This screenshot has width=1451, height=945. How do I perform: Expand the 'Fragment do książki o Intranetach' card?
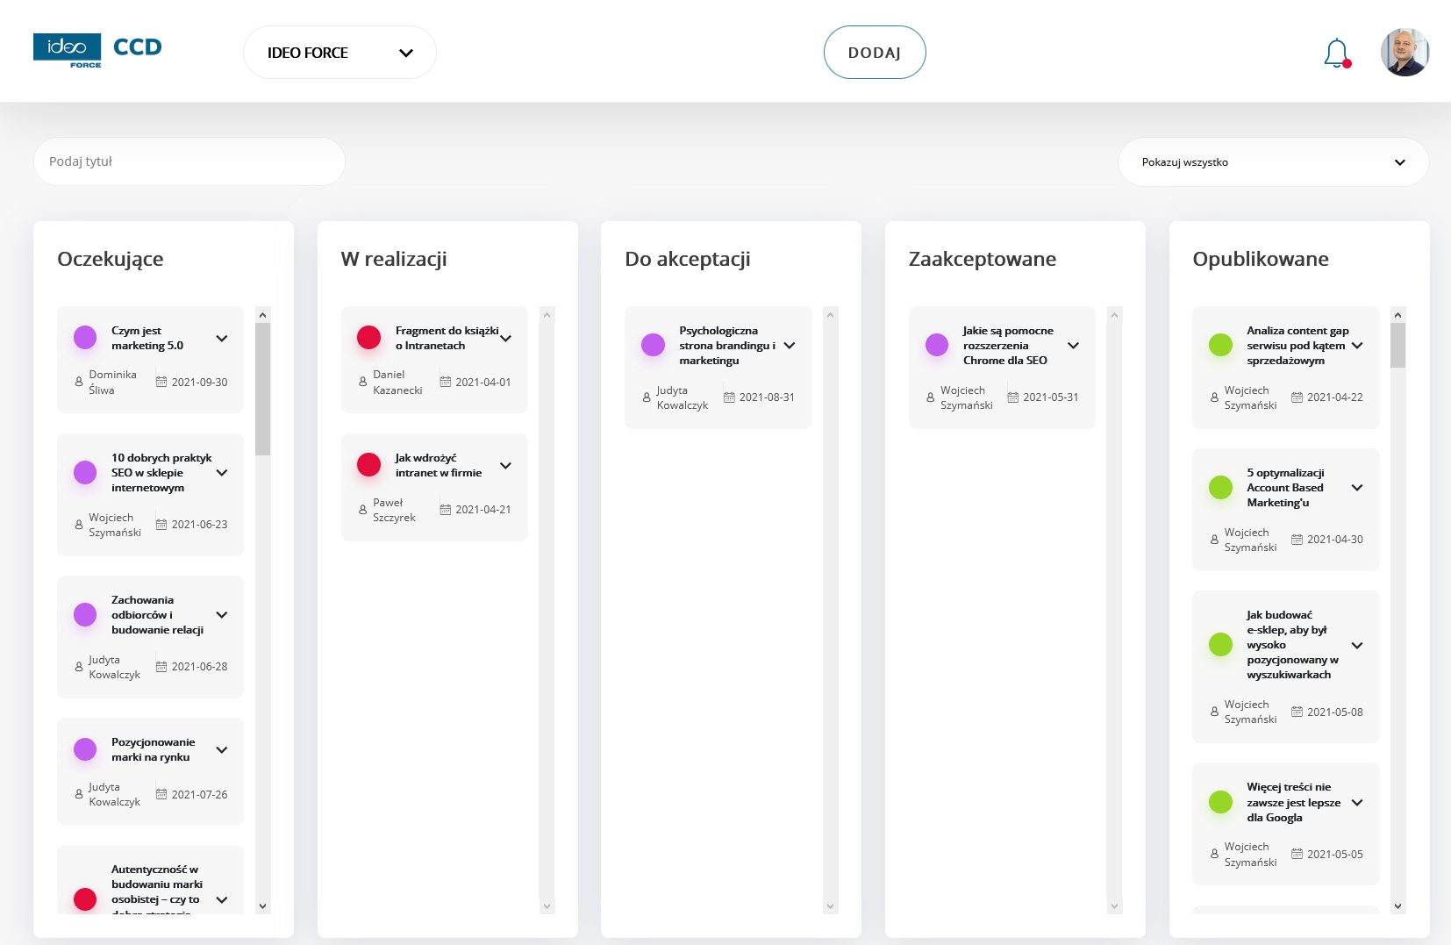pos(506,339)
